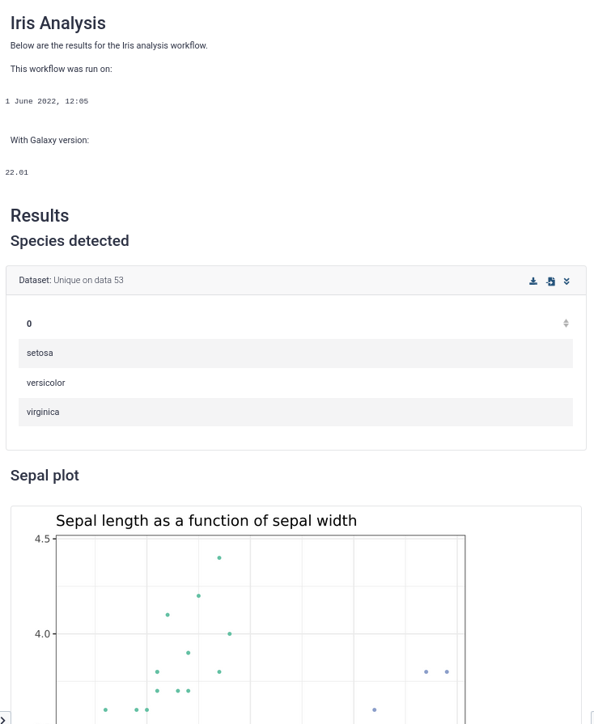Select the versicolor table row
Image resolution: width=594 pixels, height=724 pixels.
point(295,383)
